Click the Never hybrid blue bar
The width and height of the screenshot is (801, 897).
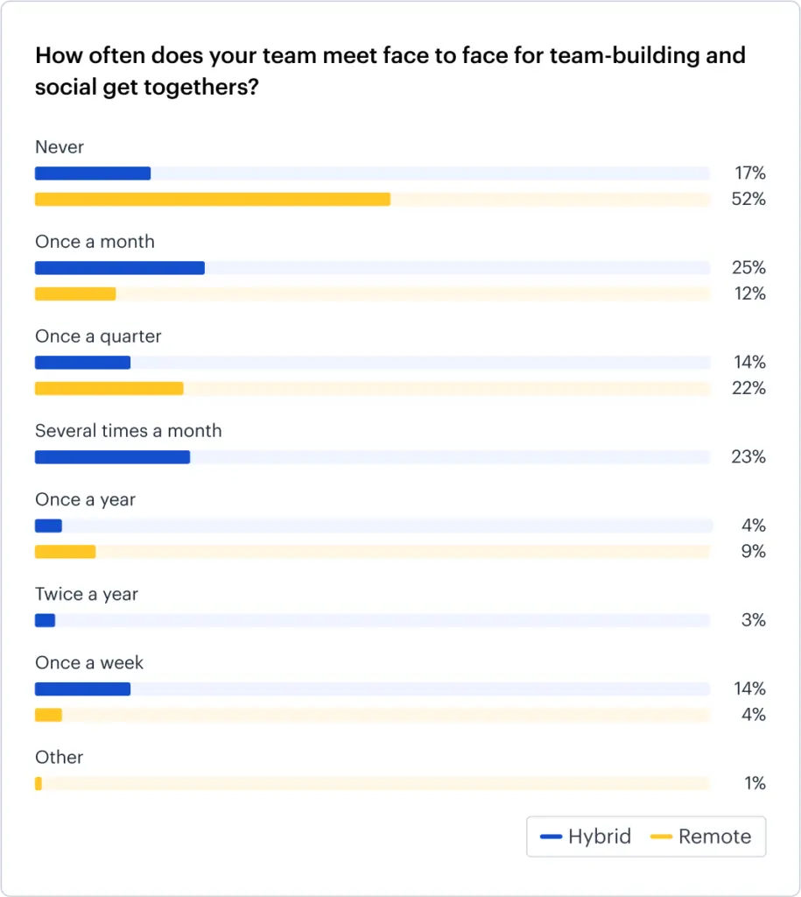[93, 173]
